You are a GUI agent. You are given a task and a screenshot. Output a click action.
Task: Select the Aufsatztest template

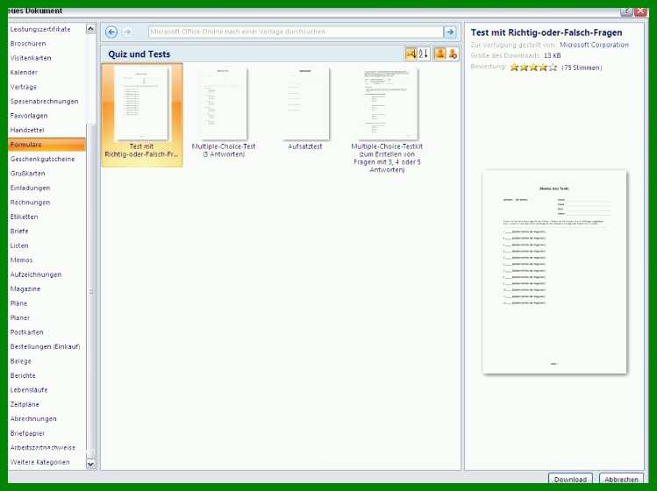click(305, 108)
